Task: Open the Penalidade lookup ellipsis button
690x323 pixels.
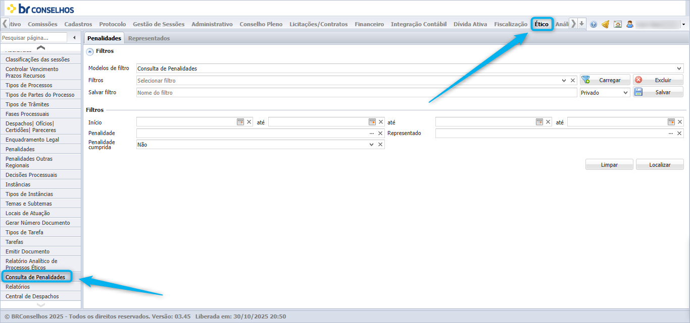Action: [x=372, y=133]
